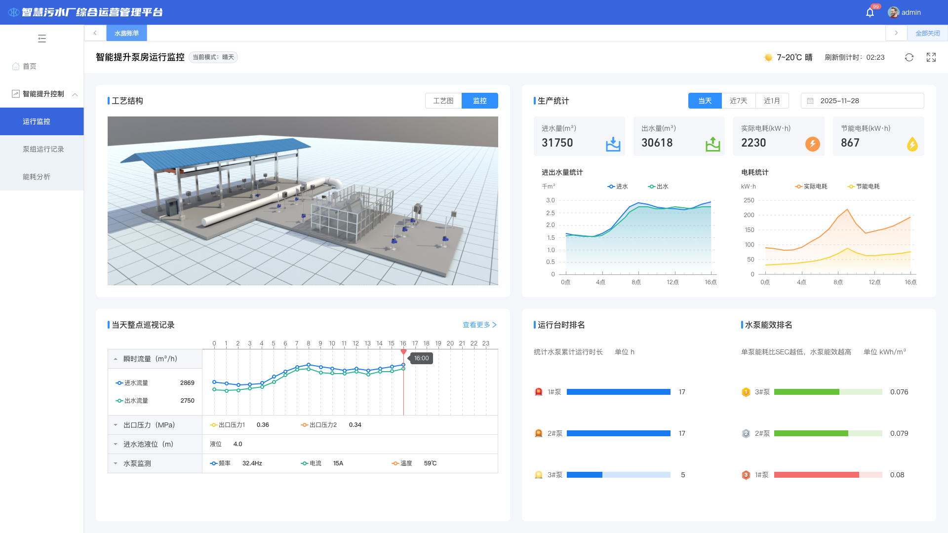Screen dimensions: 948x533
Task: Open 泵组运行记录 in sidebar
Action: pos(43,149)
